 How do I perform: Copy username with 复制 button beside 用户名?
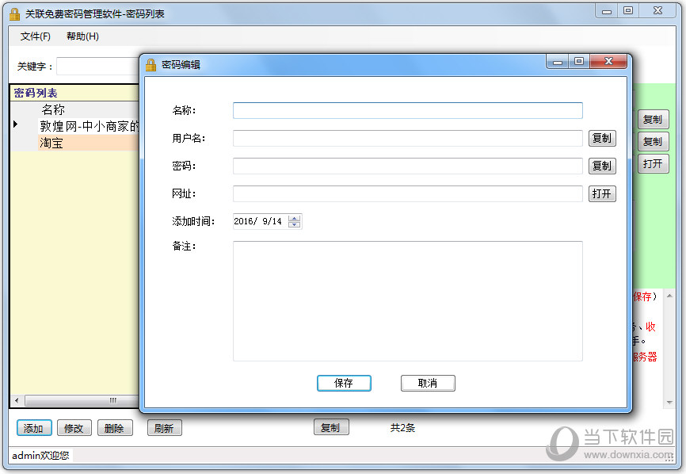pyautogui.click(x=601, y=139)
